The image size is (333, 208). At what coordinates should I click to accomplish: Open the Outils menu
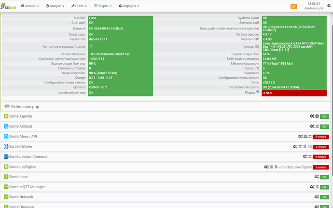click(79, 6)
